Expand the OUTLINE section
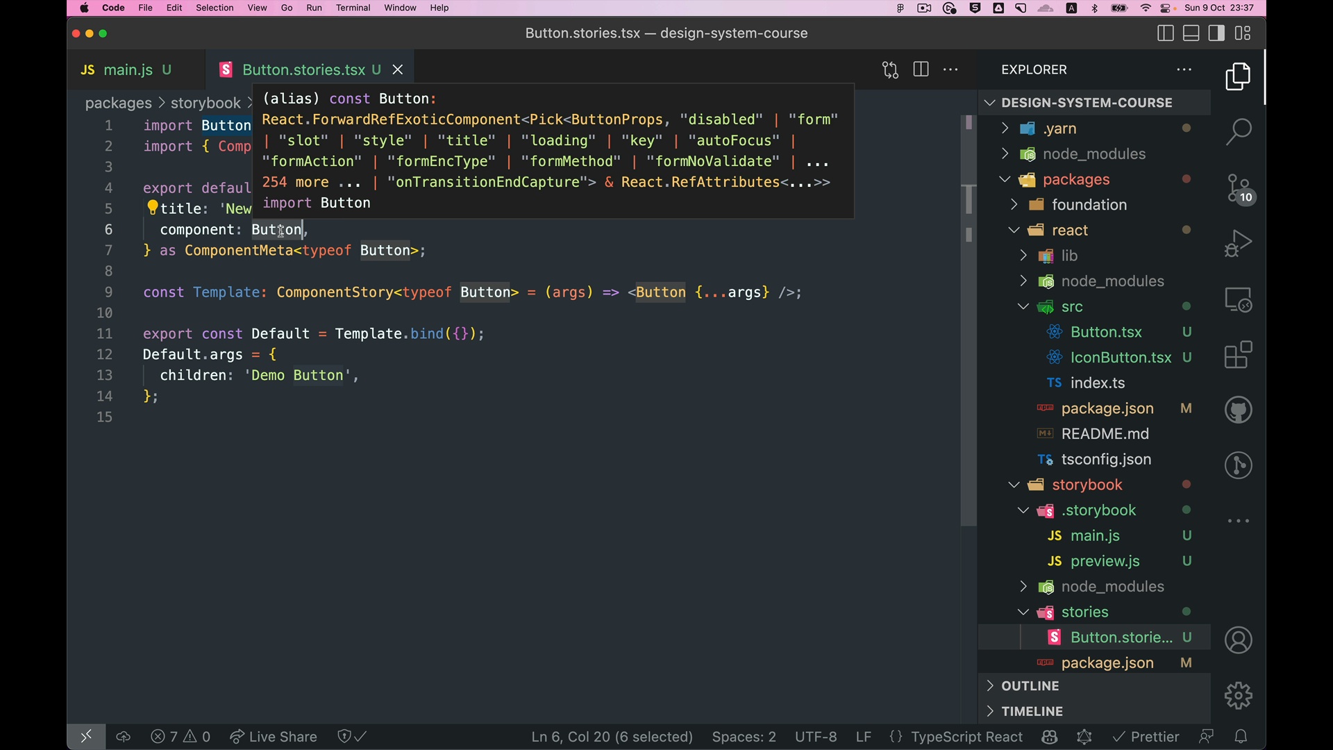The width and height of the screenshot is (1333, 750). (x=1030, y=686)
